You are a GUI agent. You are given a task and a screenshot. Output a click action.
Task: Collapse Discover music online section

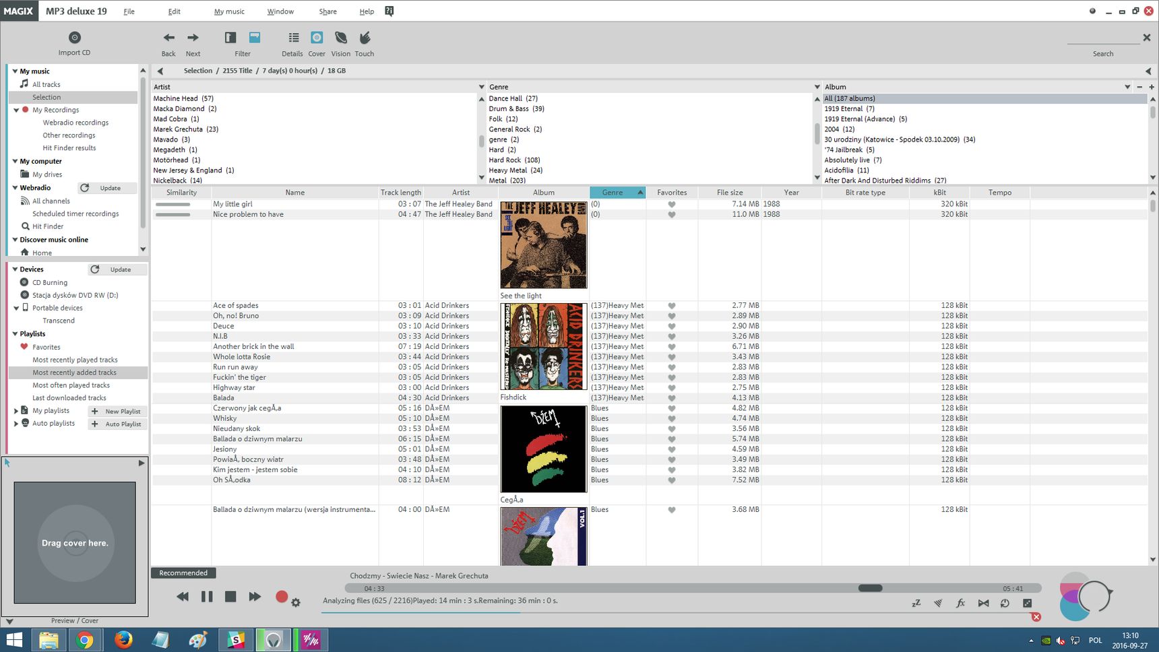click(15, 239)
